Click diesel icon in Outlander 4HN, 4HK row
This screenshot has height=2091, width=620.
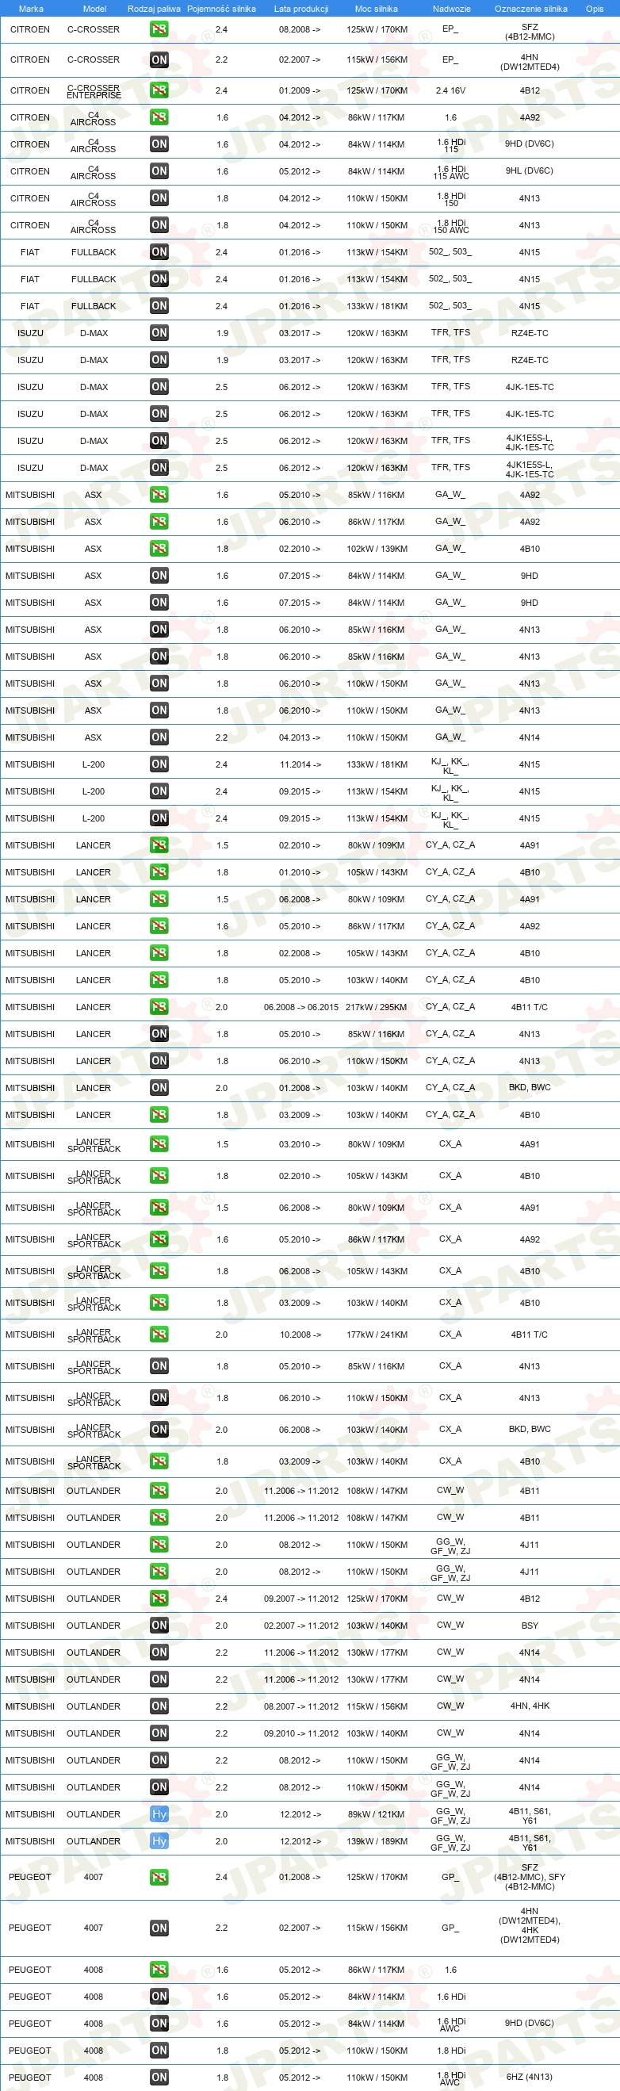159,1706
